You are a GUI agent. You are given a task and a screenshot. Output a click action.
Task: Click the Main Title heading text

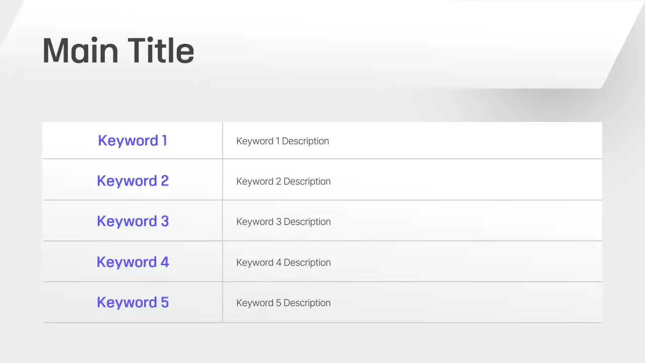click(x=118, y=50)
